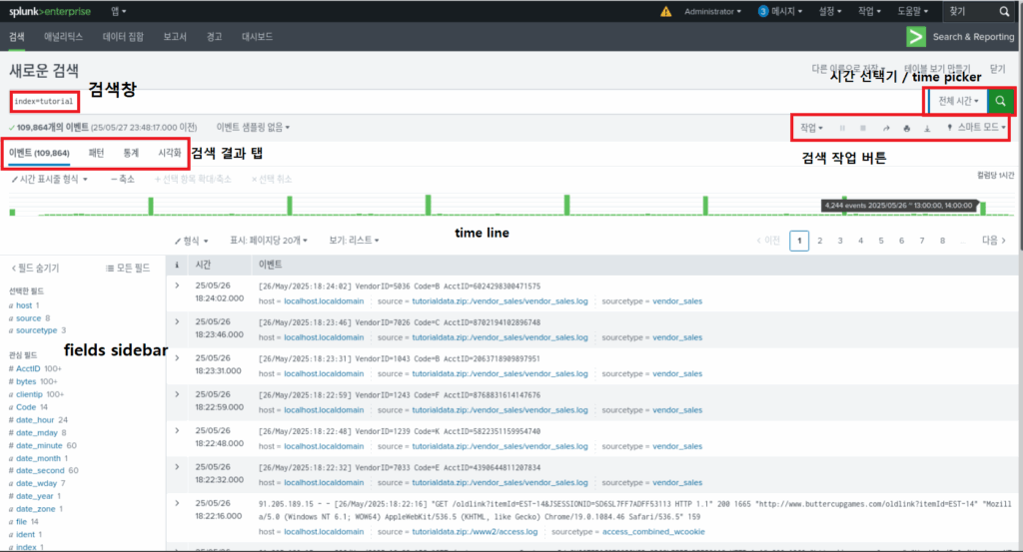Open the date_hour field in sidebar
The height and width of the screenshot is (552, 1023).
35,419
